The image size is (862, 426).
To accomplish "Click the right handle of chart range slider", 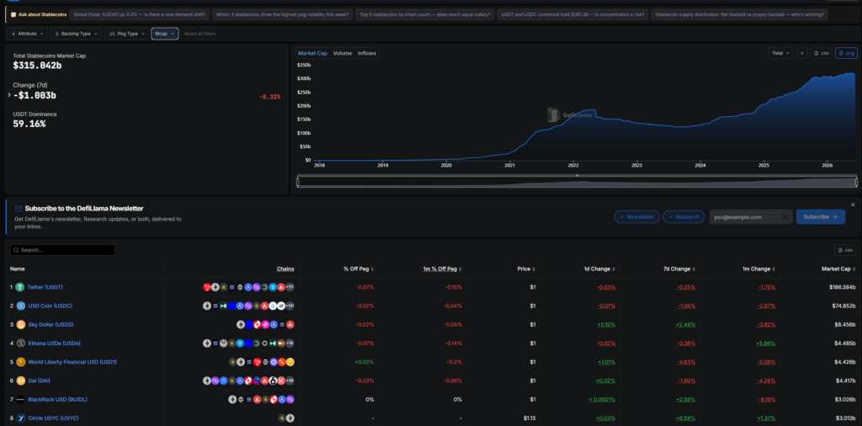I will click(856, 182).
